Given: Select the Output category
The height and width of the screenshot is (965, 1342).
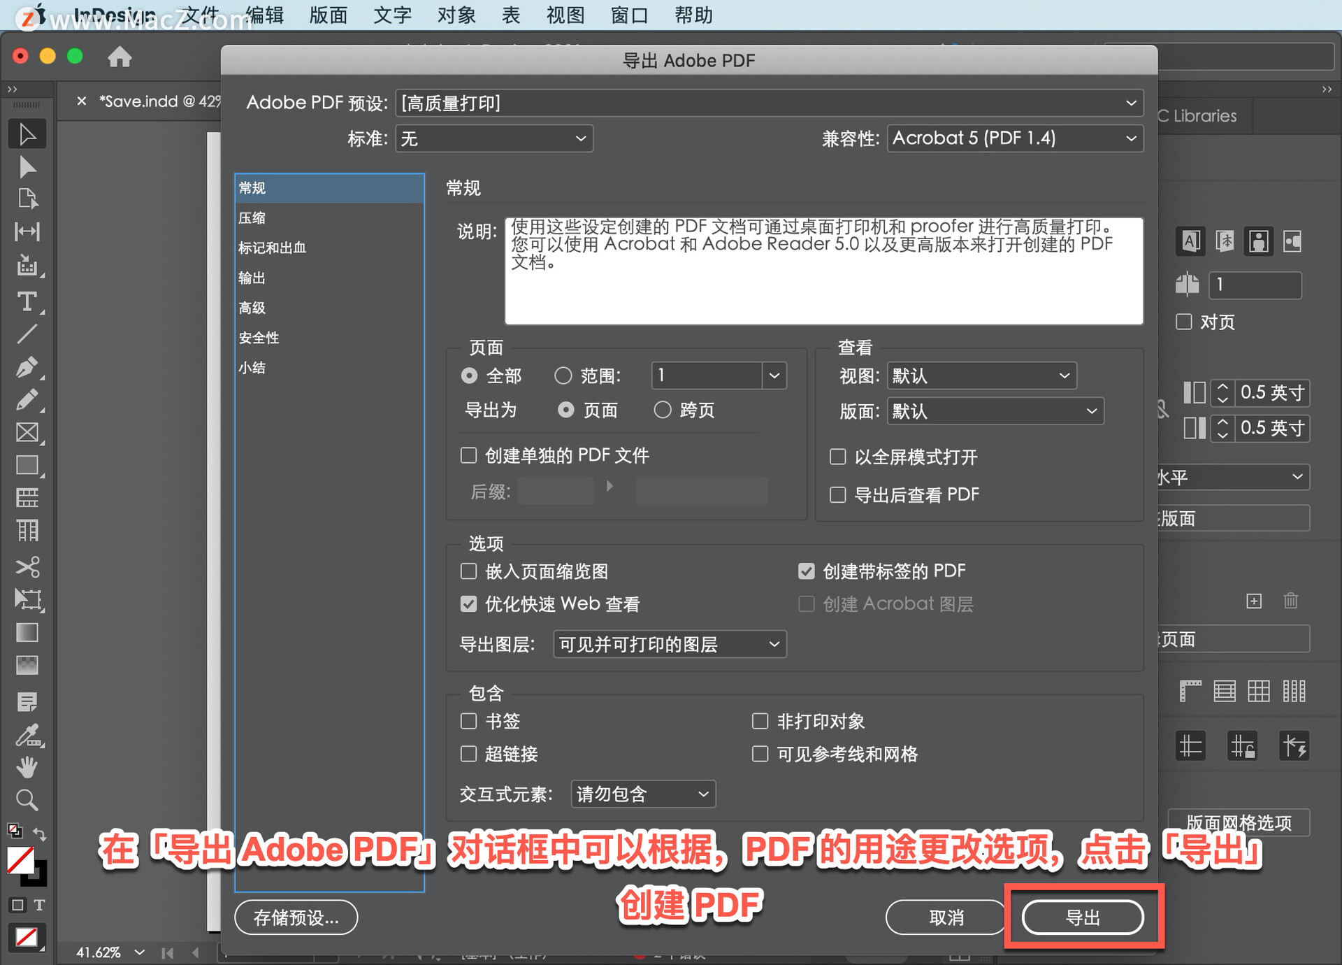Looking at the screenshot, I should tap(329, 278).
